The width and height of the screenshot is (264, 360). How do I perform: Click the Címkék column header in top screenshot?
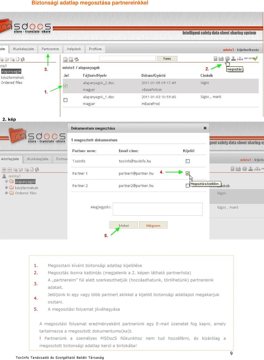pos(207,75)
